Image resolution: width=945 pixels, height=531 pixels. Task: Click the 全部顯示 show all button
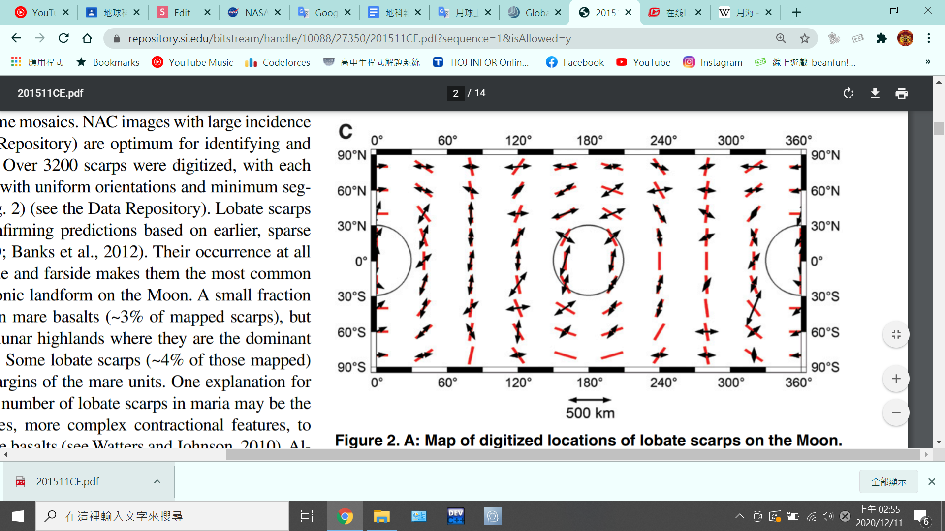click(x=888, y=481)
